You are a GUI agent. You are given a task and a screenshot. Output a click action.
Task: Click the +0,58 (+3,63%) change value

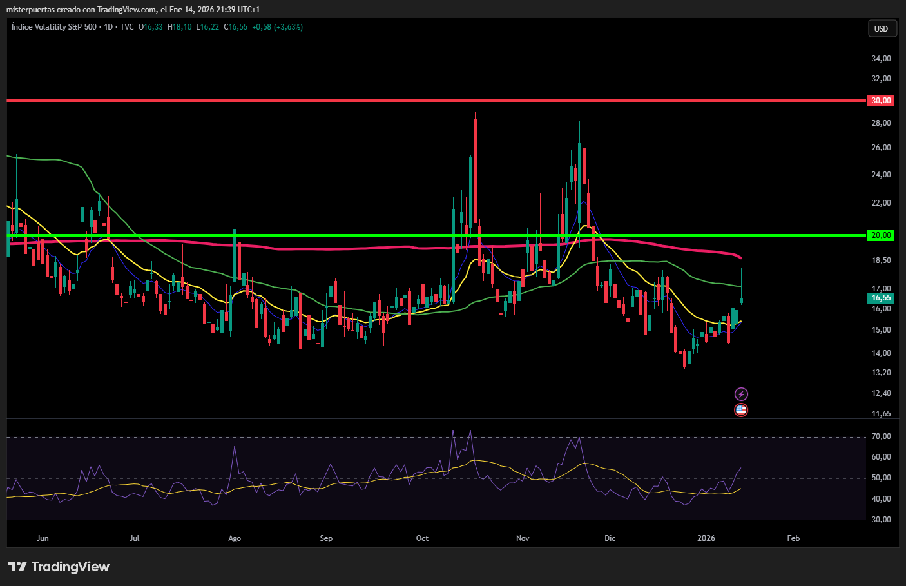277,27
